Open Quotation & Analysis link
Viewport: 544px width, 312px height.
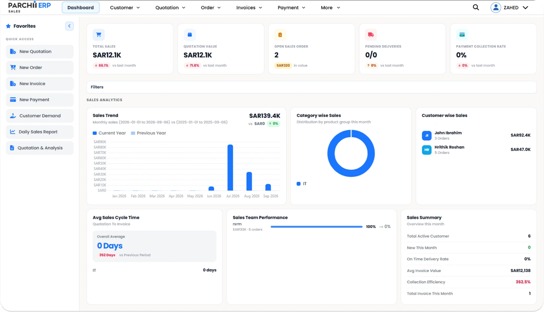pos(40,148)
